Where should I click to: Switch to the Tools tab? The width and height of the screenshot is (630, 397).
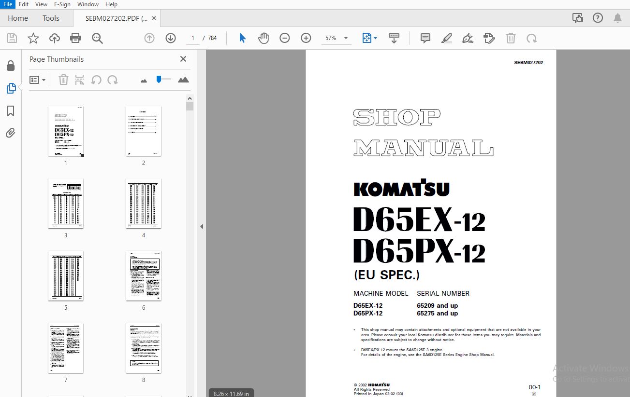(51, 18)
